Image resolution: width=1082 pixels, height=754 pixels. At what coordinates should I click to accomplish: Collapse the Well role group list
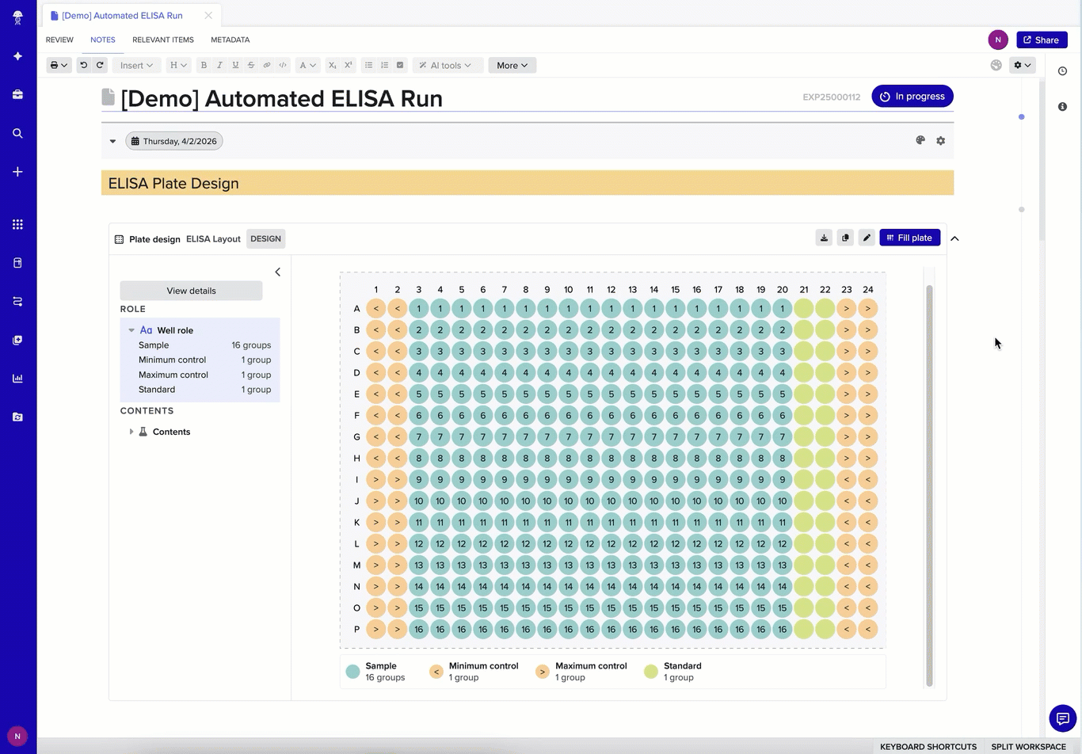click(131, 330)
